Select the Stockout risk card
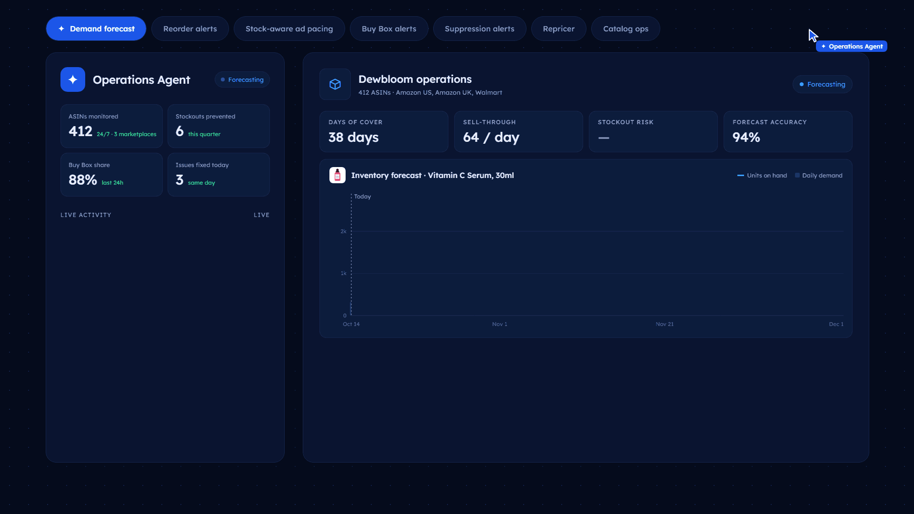Screen dimensions: 914x514 [653, 131]
